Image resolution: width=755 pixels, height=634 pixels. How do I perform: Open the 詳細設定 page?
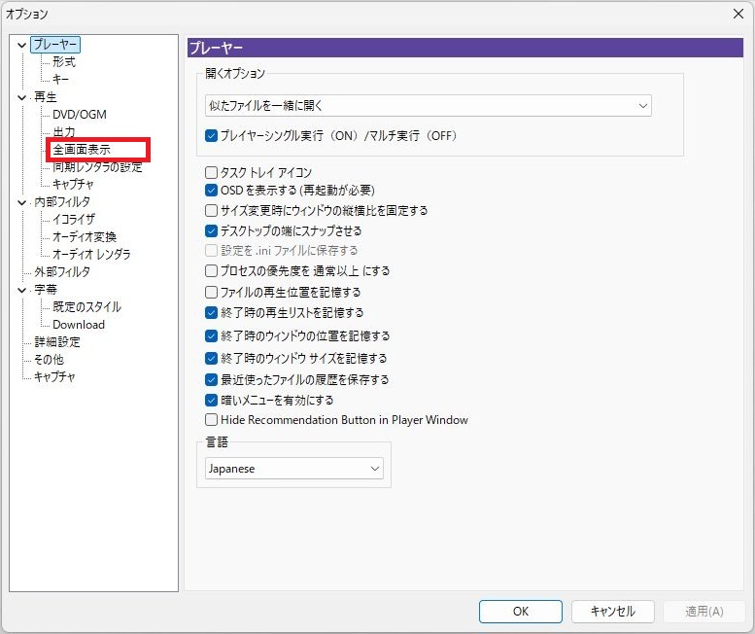[x=56, y=342]
